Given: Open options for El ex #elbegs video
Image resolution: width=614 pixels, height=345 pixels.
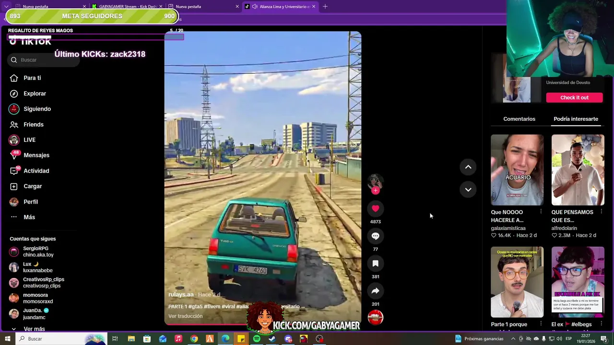Looking at the screenshot, I should pos(601,324).
